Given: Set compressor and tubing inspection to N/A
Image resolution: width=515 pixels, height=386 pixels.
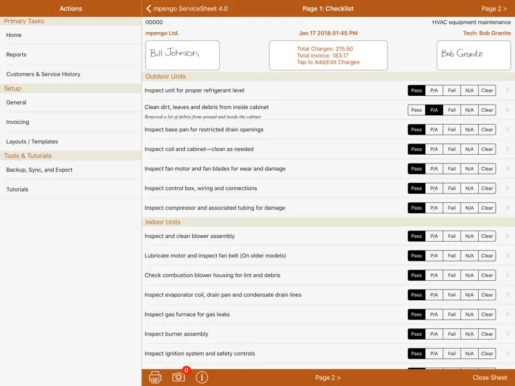Looking at the screenshot, I should 469,208.
